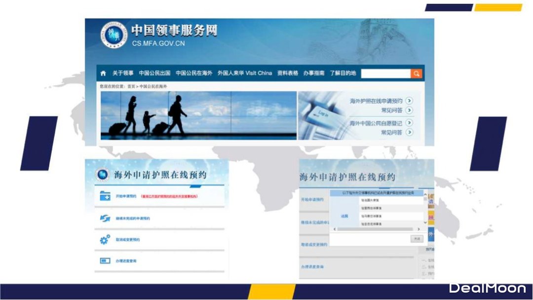
Task: Click arrow icon beside 海外中国公民自愿登记
Action: pos(409,123)
